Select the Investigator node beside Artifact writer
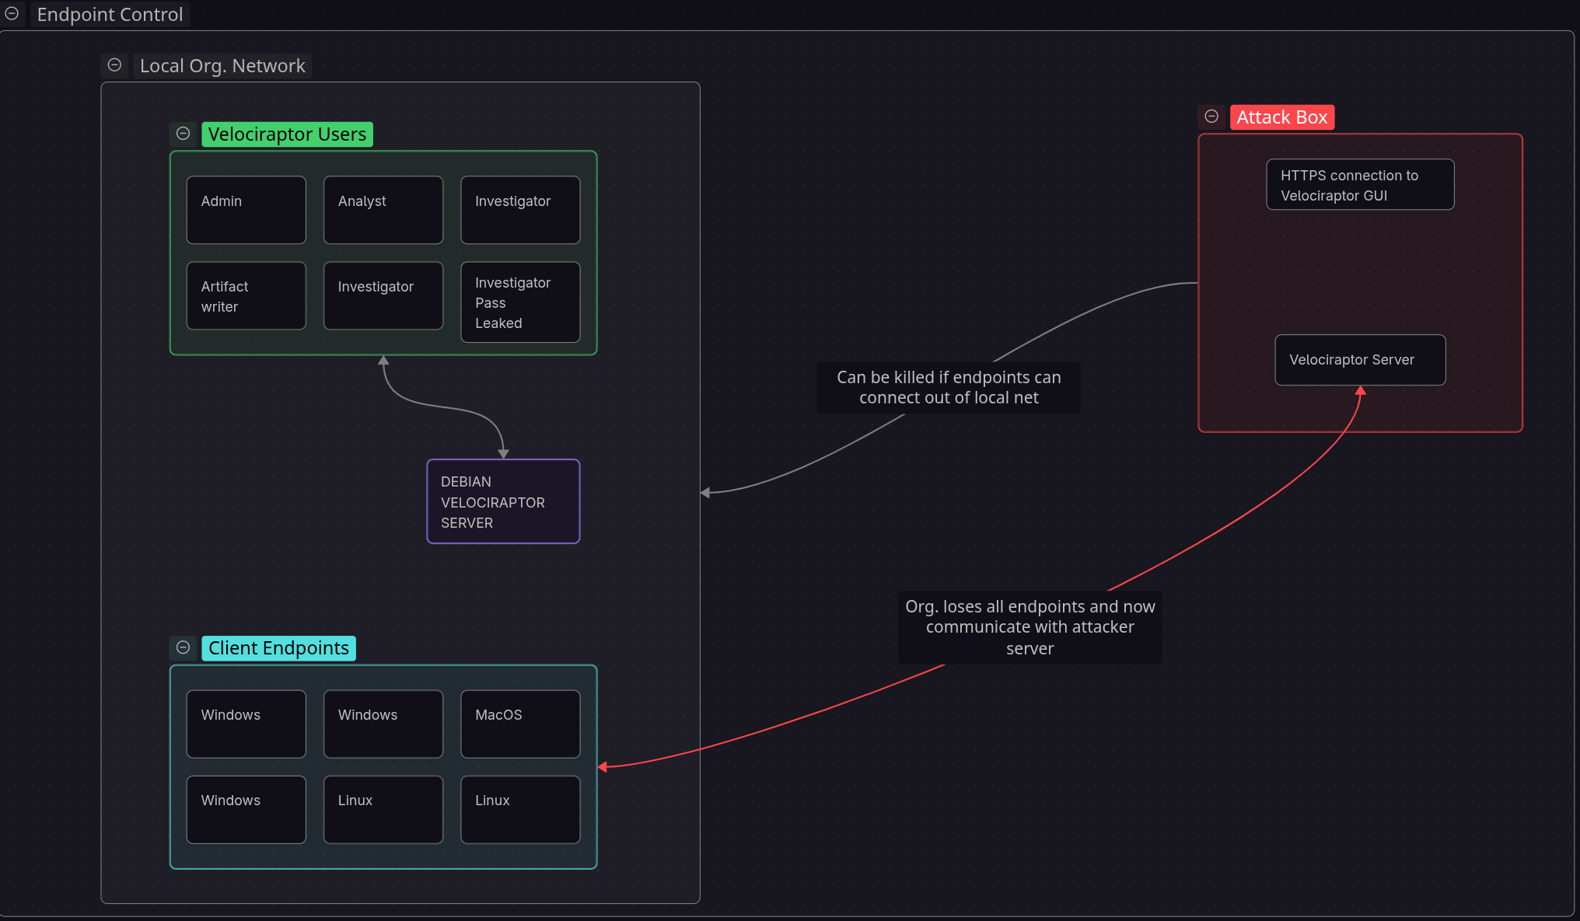This screenshot has height=921, width=1580. pos(383,295)
